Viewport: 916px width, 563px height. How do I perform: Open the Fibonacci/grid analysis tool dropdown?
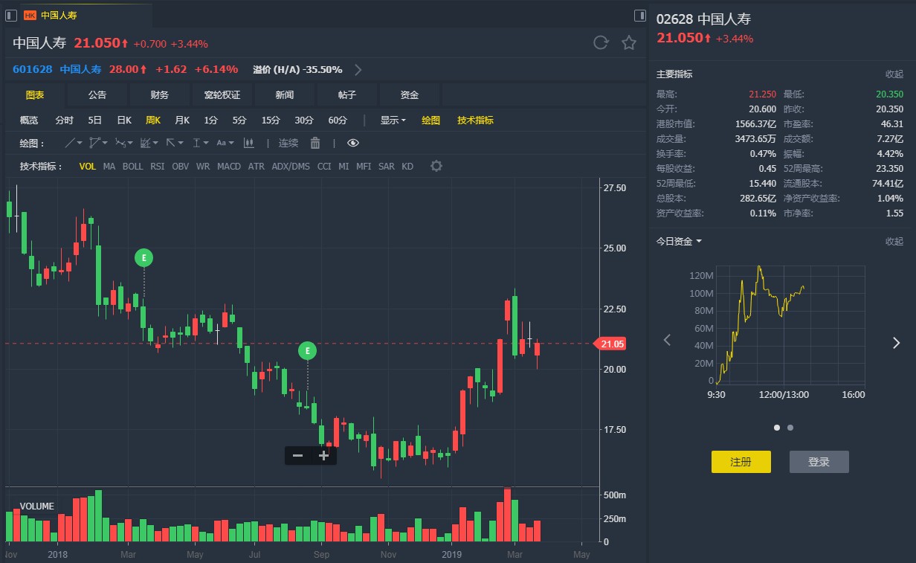click(149, 143)
